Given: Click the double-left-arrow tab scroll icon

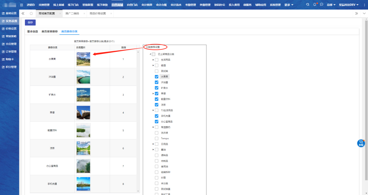Looking at the screenshot, I should (23, 13).
